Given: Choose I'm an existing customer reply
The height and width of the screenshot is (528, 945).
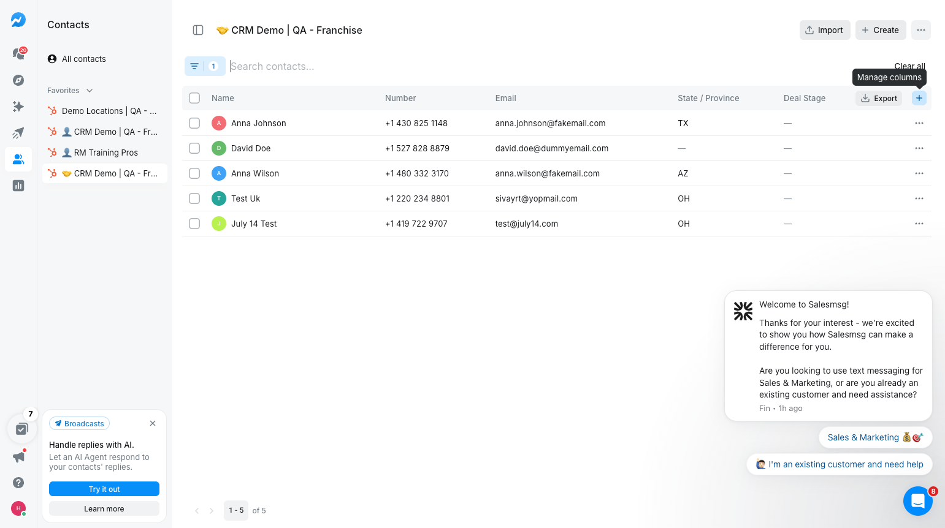Looking at the screenshot, I should [x=840, y=464].
